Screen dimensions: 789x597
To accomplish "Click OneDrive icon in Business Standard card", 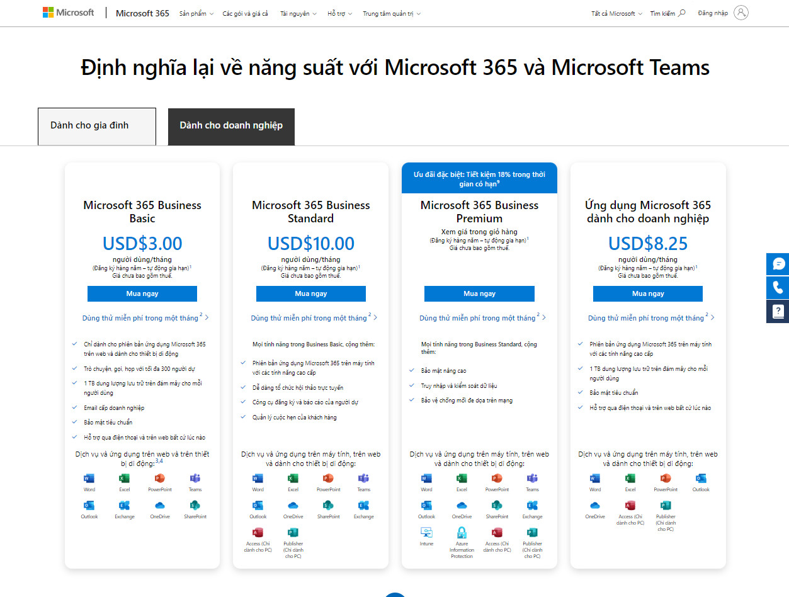I will click(293, 506).
